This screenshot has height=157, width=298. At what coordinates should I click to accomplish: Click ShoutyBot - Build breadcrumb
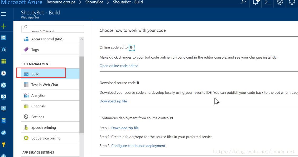pyautogui.click(x=128, y=2)
